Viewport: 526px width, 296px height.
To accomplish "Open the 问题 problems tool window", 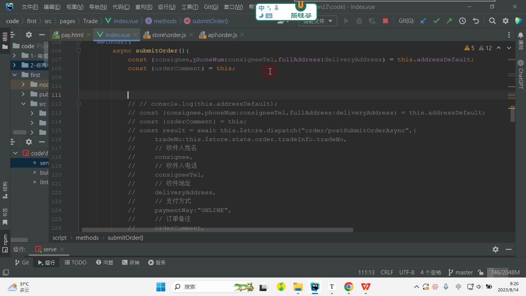I will pos(105,262).
